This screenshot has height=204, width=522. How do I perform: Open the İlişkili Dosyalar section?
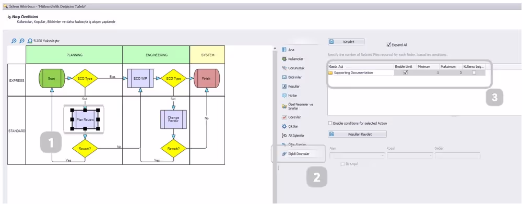point(295,154)
